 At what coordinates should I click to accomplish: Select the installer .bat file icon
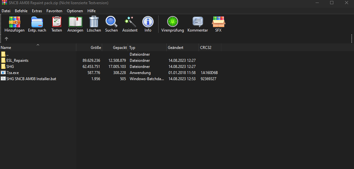click(3, 79)
